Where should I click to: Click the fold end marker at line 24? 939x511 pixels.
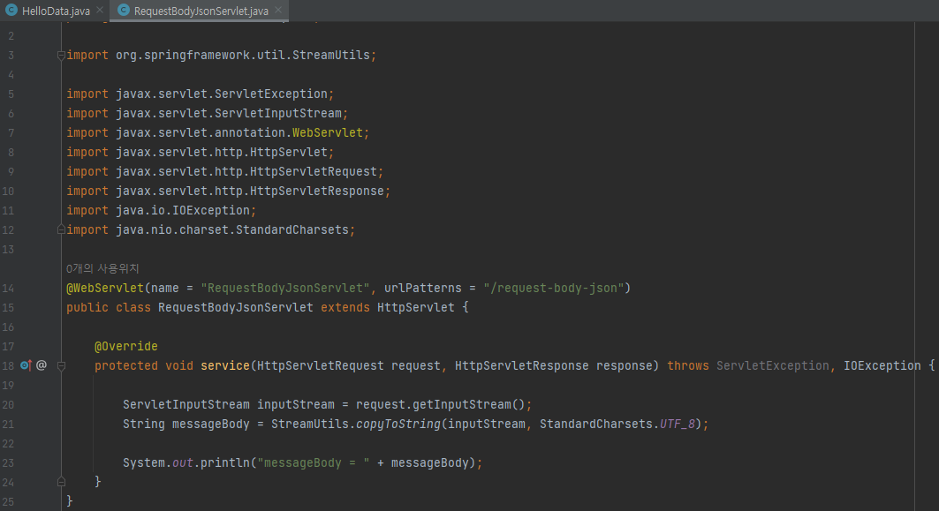click(x=61, y=482)
